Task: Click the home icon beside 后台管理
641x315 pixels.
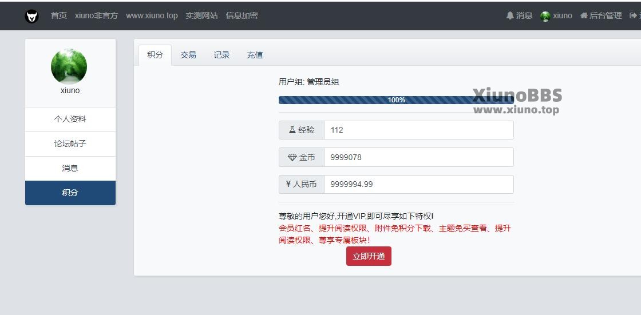Action: [x=584, y=15]
